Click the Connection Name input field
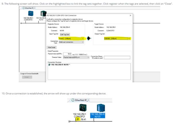 (117, 57)
